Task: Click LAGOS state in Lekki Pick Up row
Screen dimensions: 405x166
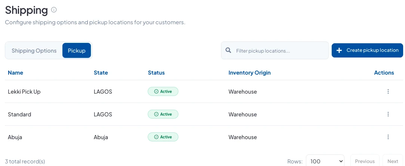Action: [x=103, y=91]
